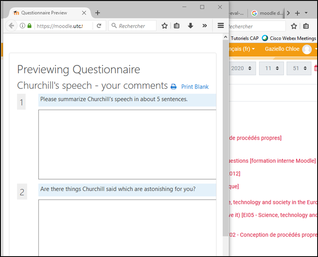This screenshot has width=318, height=257.
Task: Open the hamburger menu in the front window
Action: (220, 25)
